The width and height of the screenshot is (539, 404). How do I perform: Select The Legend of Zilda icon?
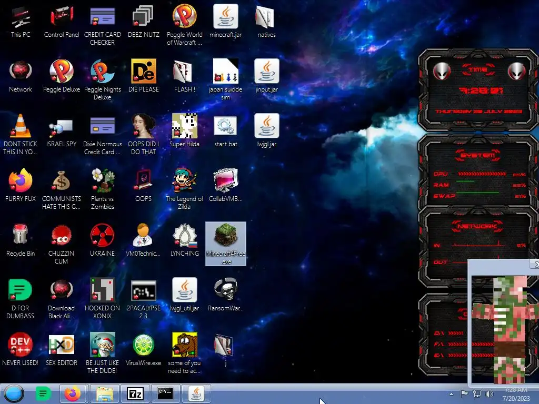184,180
